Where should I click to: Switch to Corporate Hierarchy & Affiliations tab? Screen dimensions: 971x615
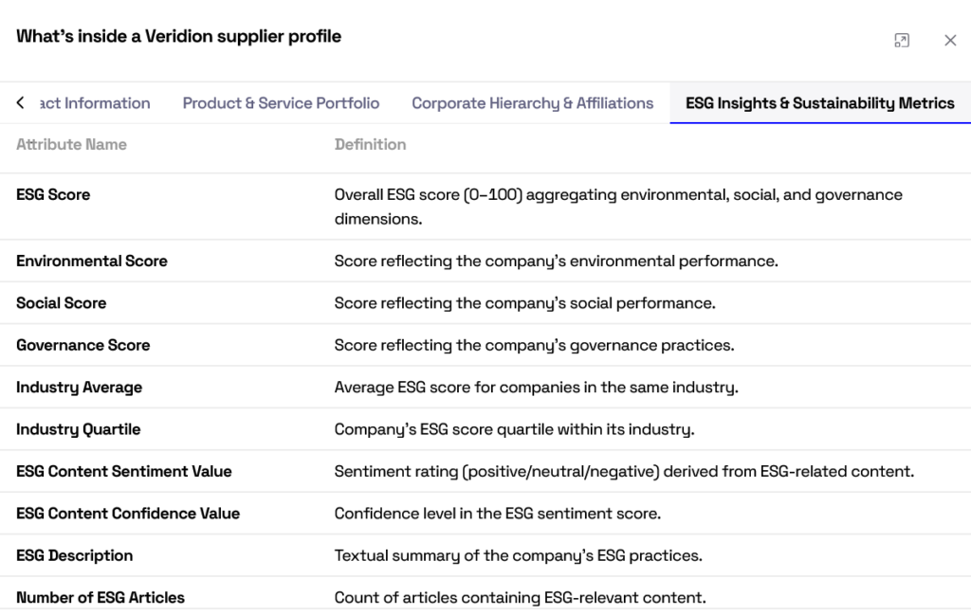(x=532, y=103)
